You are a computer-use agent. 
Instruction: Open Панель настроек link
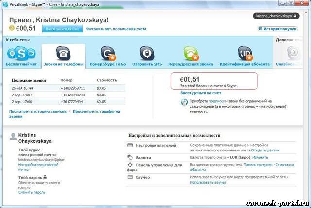point(258,165)
